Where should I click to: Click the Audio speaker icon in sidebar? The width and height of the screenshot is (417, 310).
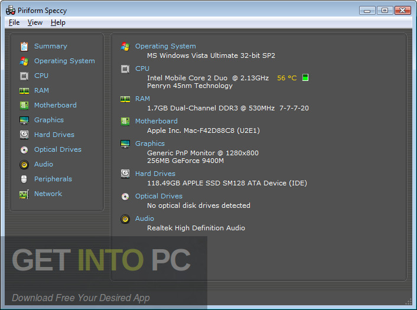(24, 165)
